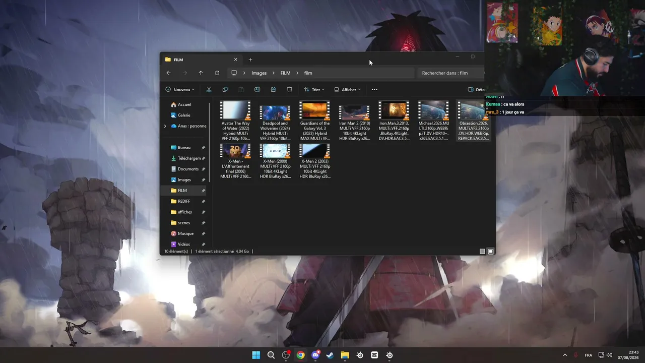Show hidden system tray icons
The width and height of the screenshot is (645, 363).
tap(565, 355)
